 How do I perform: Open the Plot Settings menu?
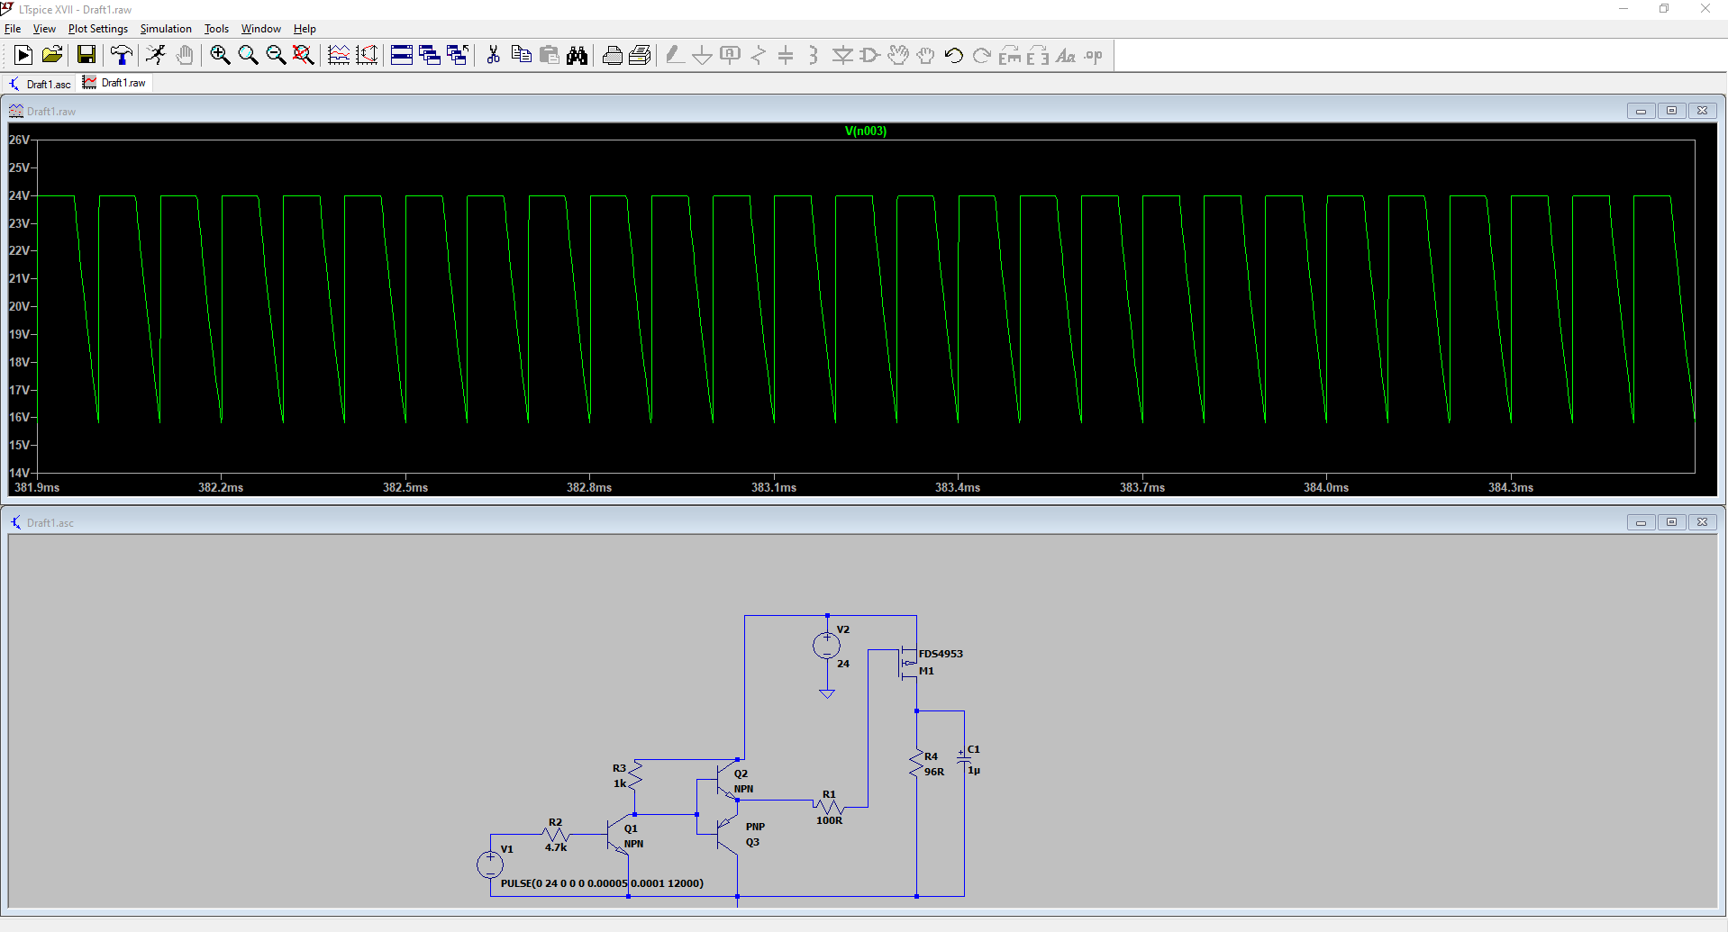tap(97, 29)
